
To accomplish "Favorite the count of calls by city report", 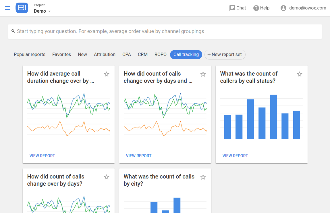I will coord(203,177).
